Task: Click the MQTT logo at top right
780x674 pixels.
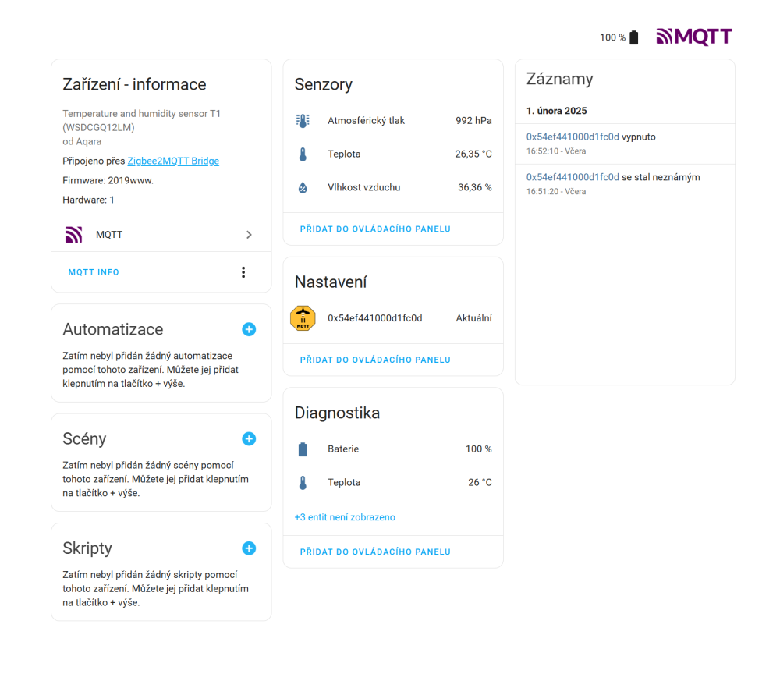Action: pos(693,37)
